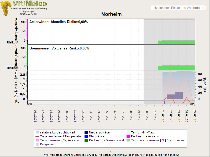Click the relative Luftfeuchtigkeit legend swatch
The width and height of the screenshot is (210, 157).
pos(37,132)
